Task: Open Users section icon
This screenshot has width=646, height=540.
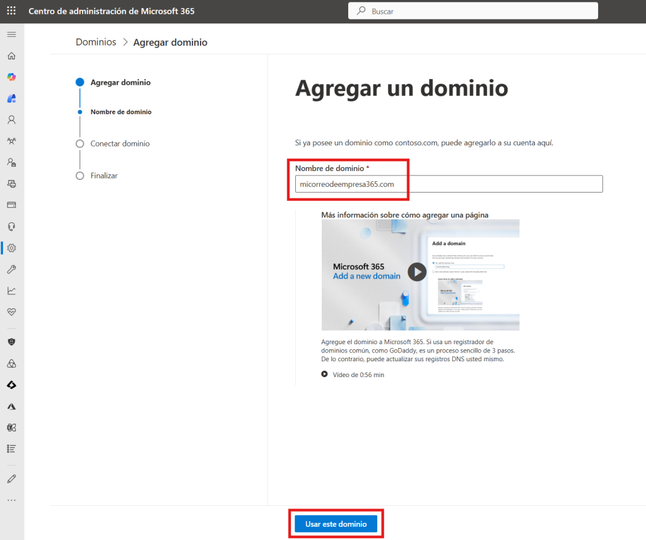Action: point(11,119)
